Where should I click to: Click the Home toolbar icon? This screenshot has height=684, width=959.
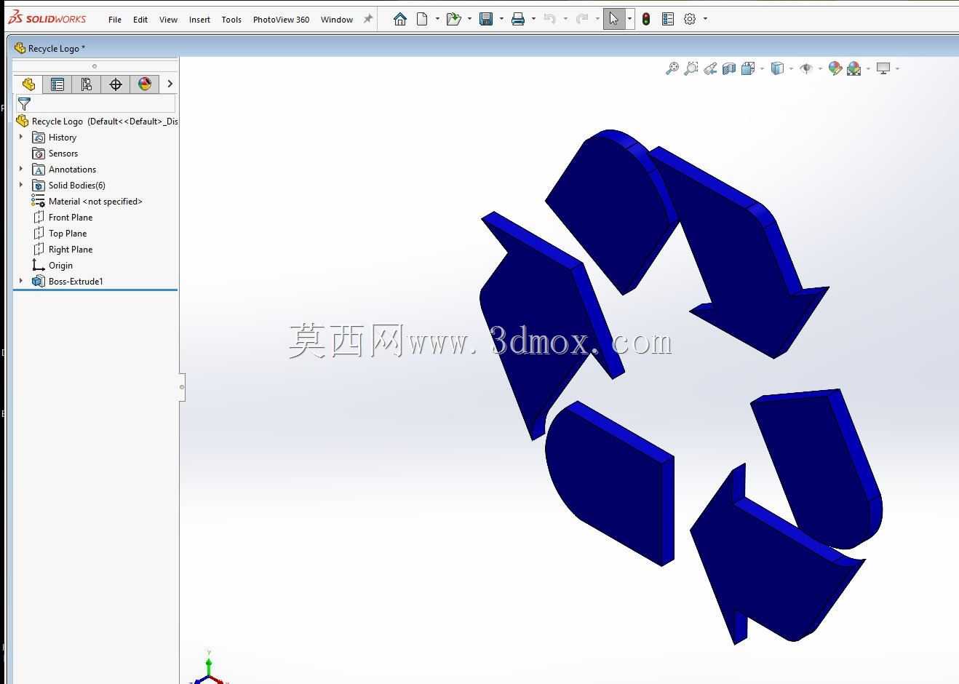399,19
